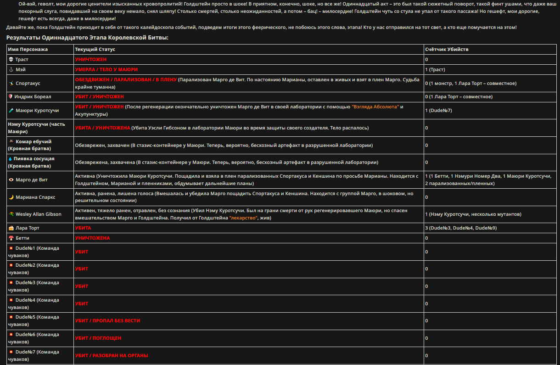The width and height of the screenshot is (560, 365).
Task: Click the orange 'Взгляда Абсолюта' text
Action: [375, 107]
